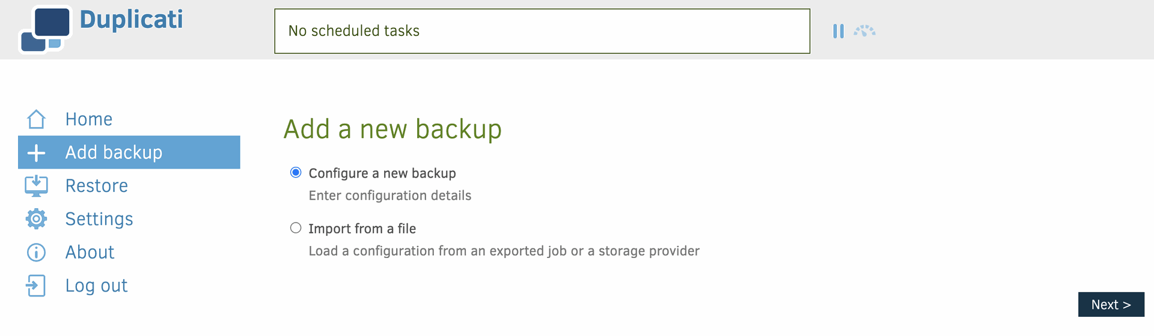Click the Restore download-monitor icon

(x=36, y=186)
